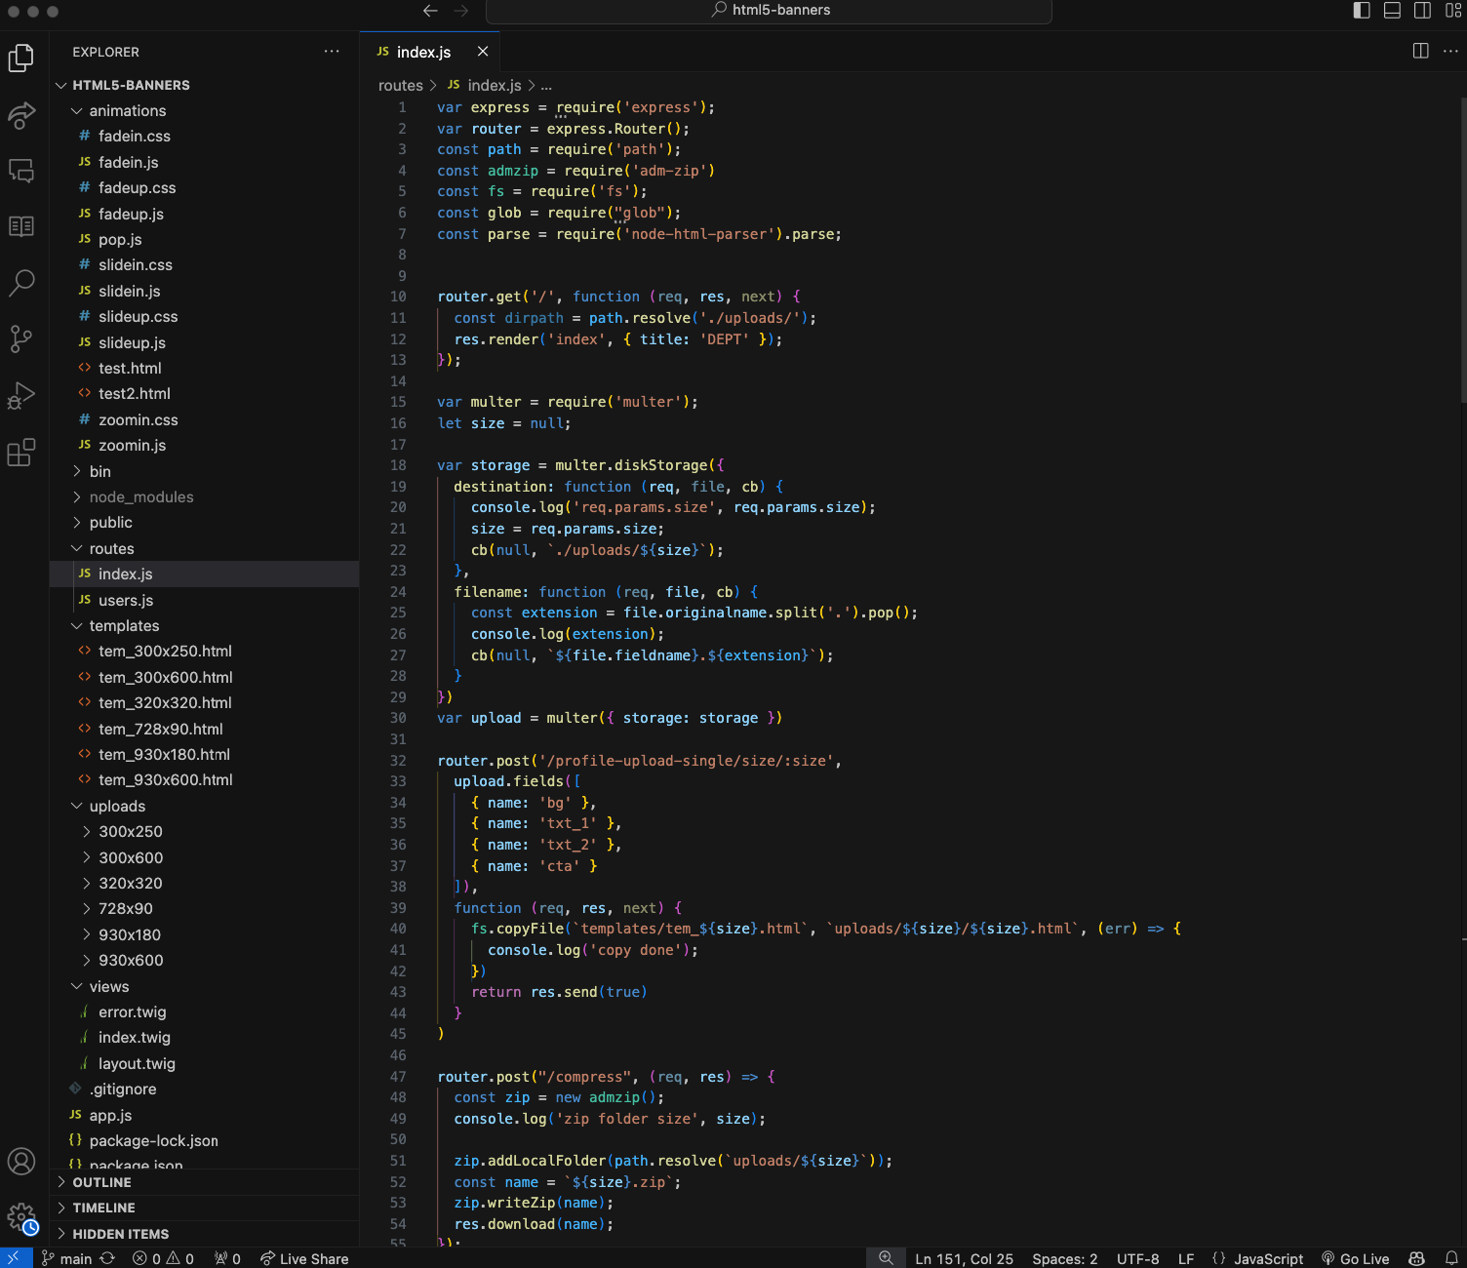Open the editor More Actions ellipsis
The width and height of the screenshot is (1467, 1268).
[x=1450, y=51]
